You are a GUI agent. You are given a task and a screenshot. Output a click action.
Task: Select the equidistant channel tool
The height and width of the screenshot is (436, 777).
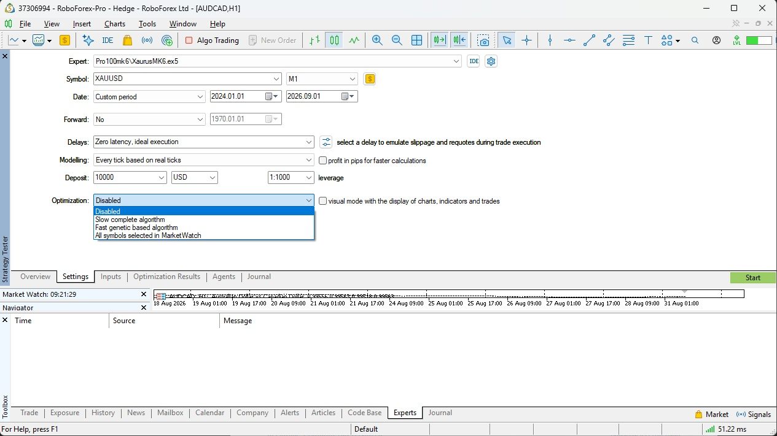609,40
